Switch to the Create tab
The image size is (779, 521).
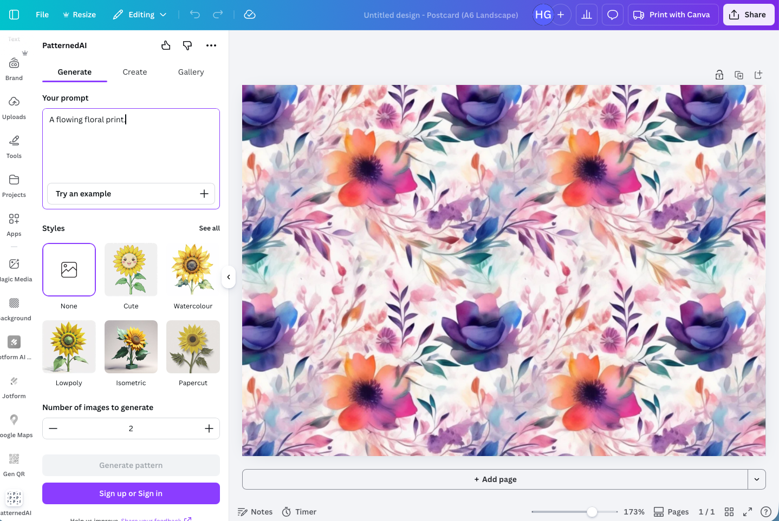pos(134,71)
